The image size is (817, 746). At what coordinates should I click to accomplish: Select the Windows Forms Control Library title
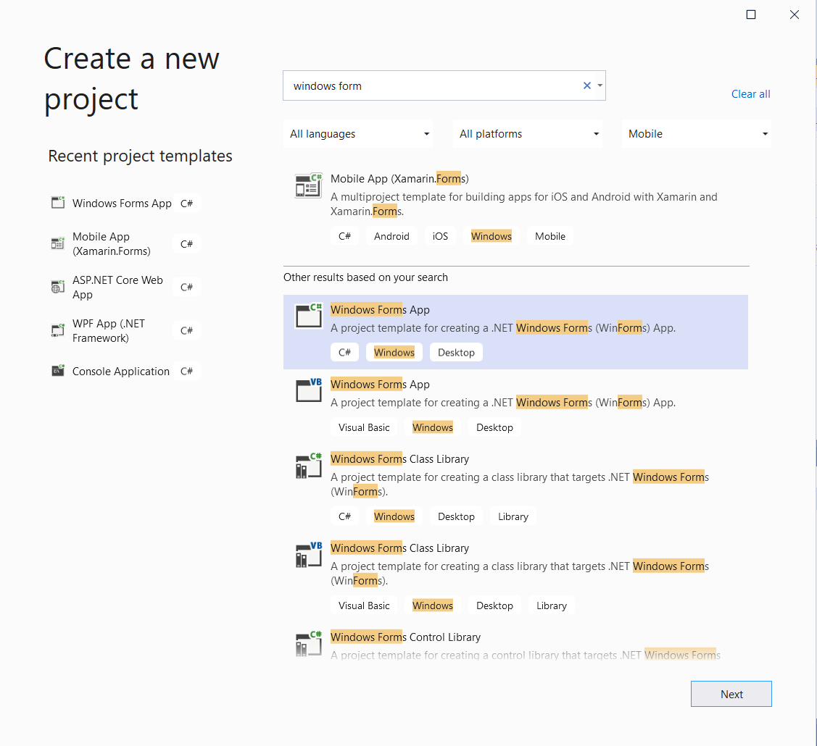(405, 637)
